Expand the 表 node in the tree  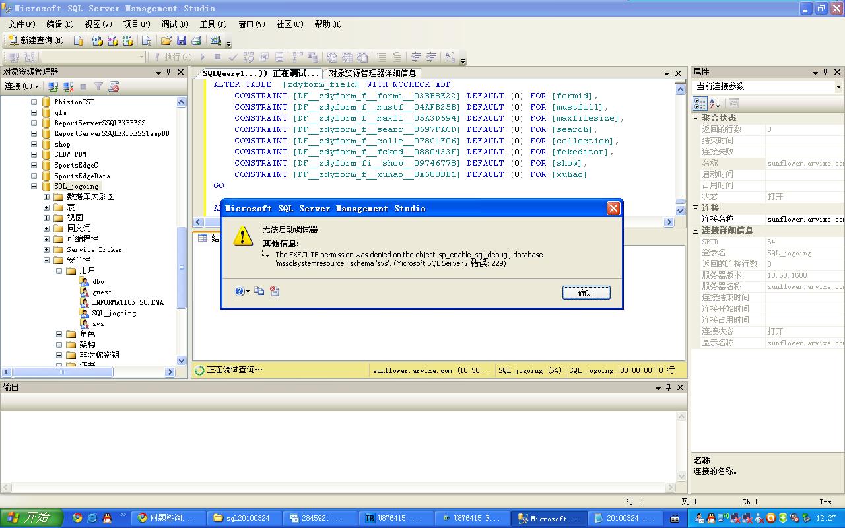pyautogui.click(x=47, y=207)
